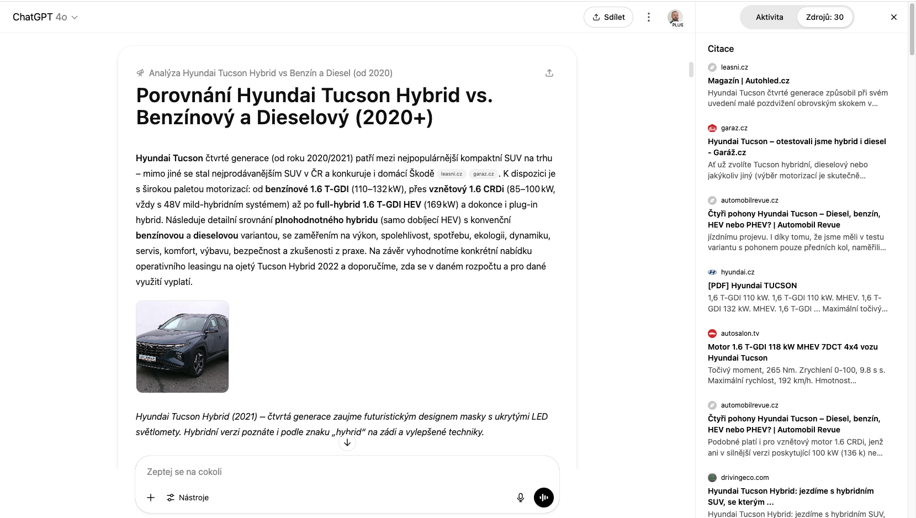Screen dimensions: 916x518
Task: Close the sources side panel
Action: click(894, 17)
